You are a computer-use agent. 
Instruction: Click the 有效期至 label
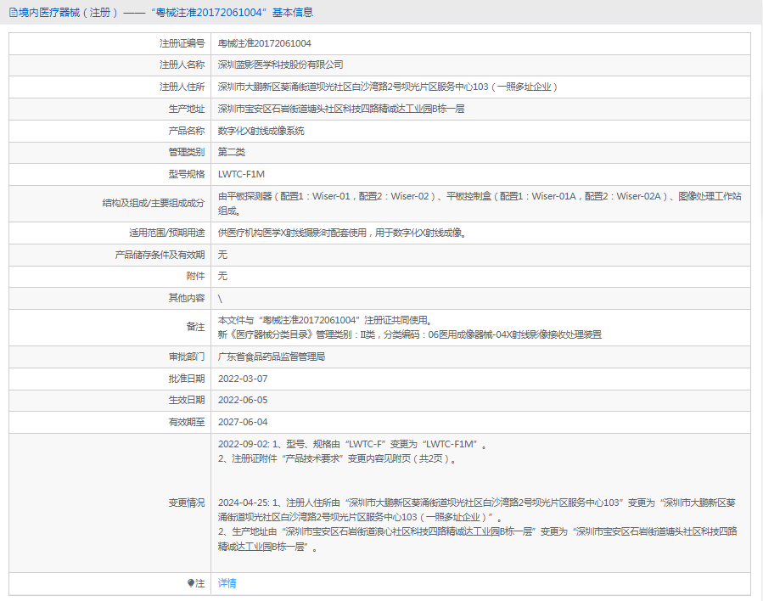point(187,422)
